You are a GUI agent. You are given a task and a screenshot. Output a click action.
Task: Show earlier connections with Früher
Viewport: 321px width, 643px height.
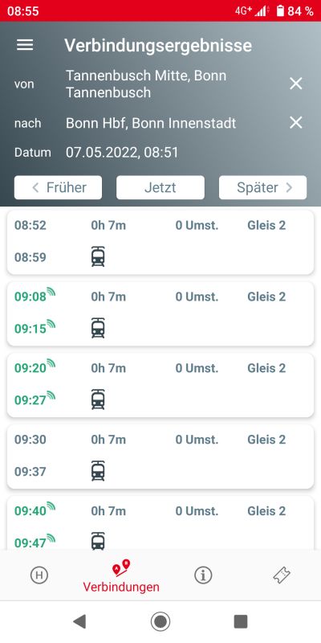coord(58,187)
